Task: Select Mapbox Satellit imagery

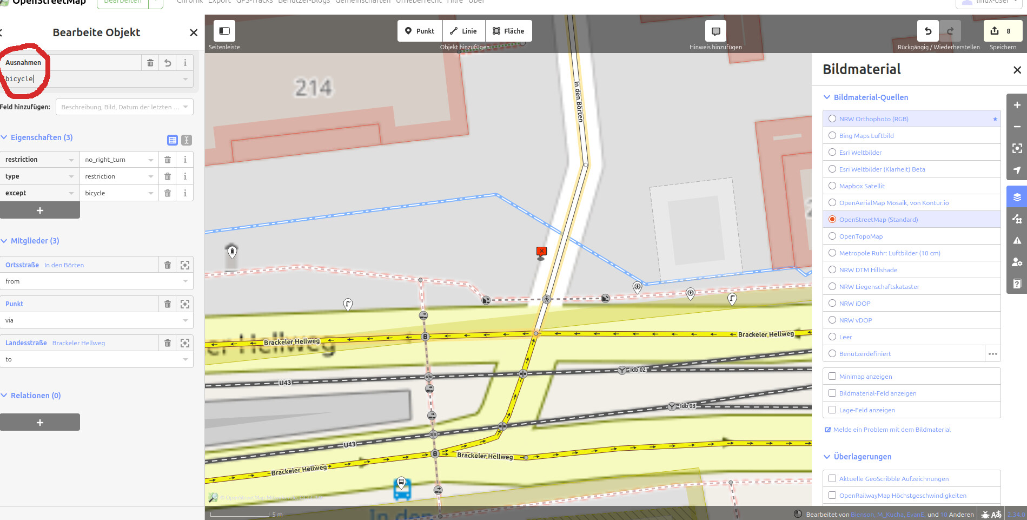Action: pyautogui.click(x=911, y=186)
